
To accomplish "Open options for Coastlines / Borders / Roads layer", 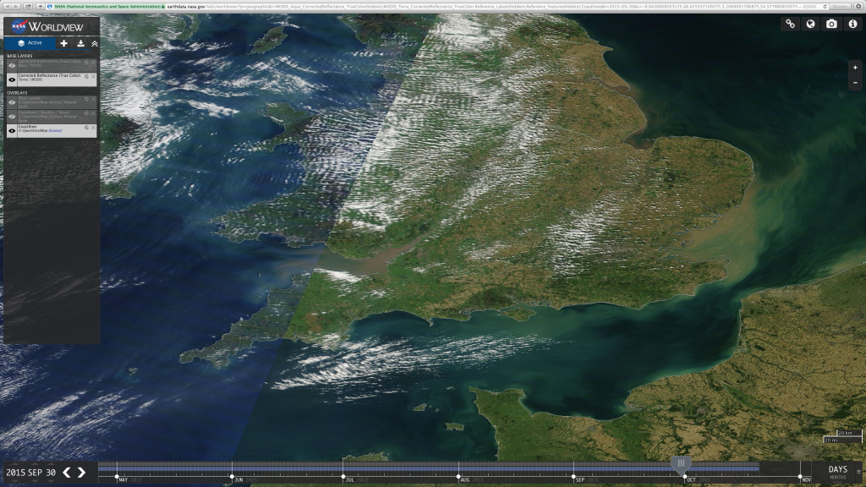I will coord(87,113).
